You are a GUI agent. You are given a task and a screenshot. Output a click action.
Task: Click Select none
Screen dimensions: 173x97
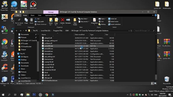point(113,22)
